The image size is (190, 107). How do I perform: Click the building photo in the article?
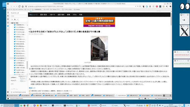click(99, 48)
